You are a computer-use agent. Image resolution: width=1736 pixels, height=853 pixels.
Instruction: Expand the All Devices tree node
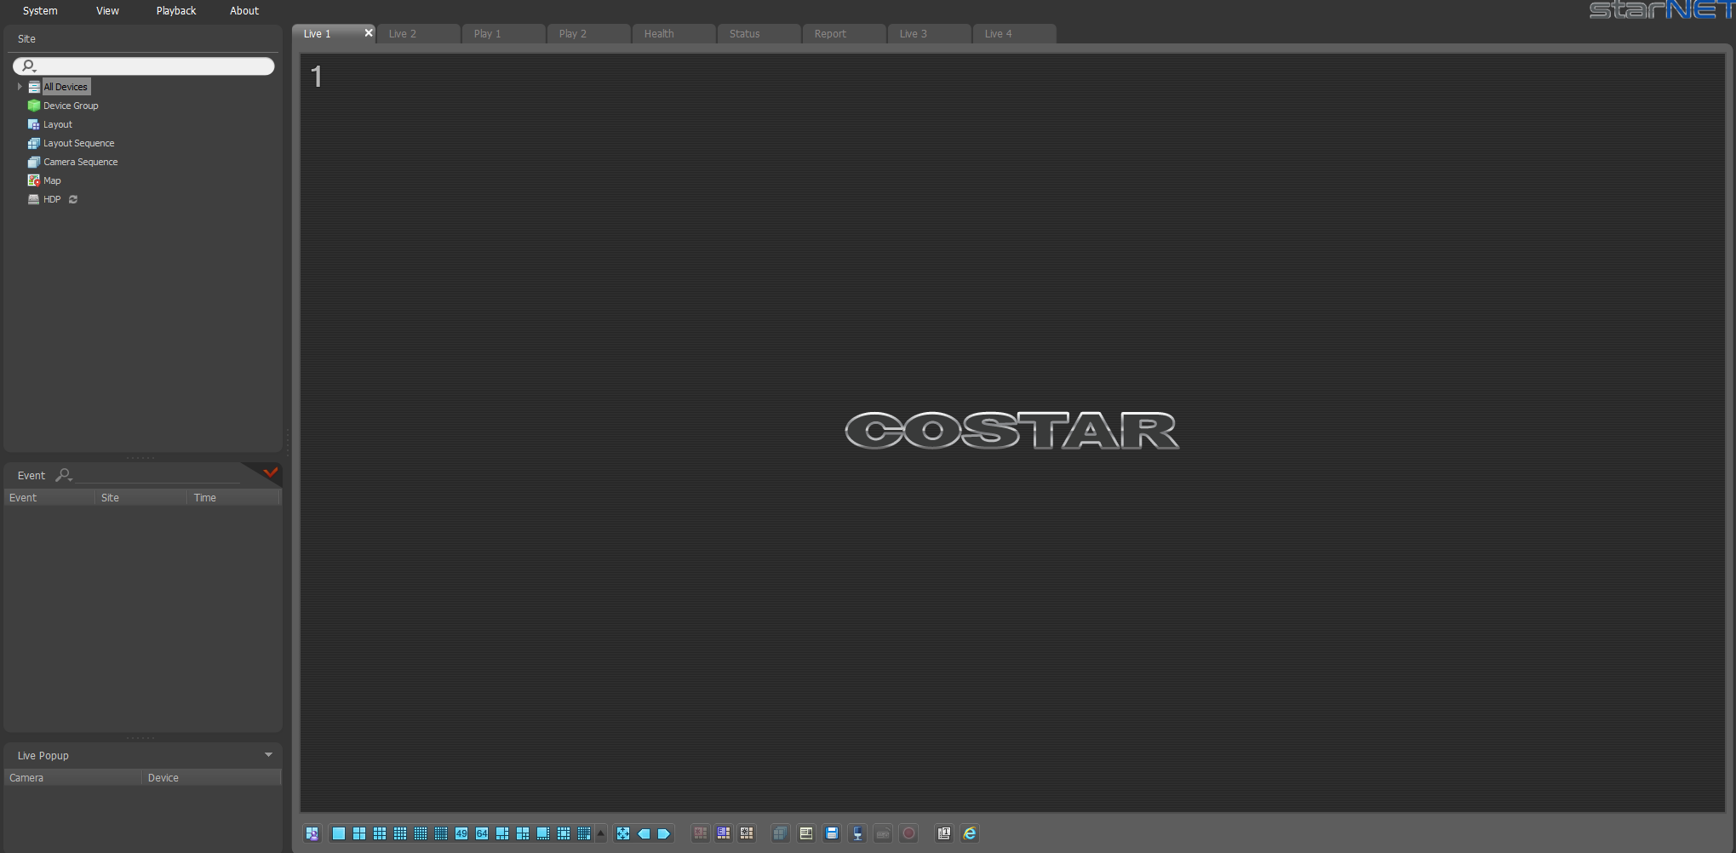tap(20, 87)
